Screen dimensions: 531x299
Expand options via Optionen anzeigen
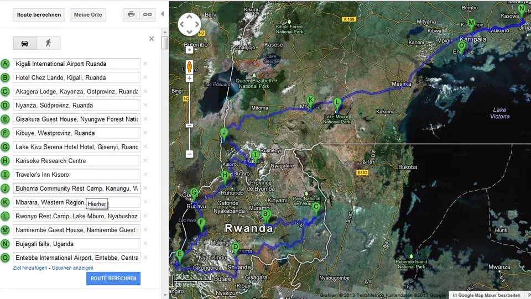point(72,267)
